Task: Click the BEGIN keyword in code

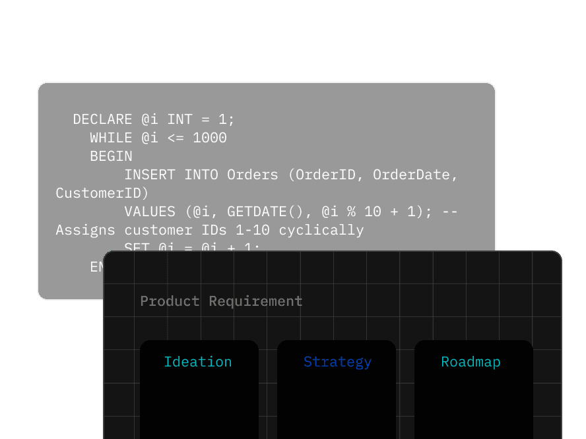Action: (x=111, y=156)
